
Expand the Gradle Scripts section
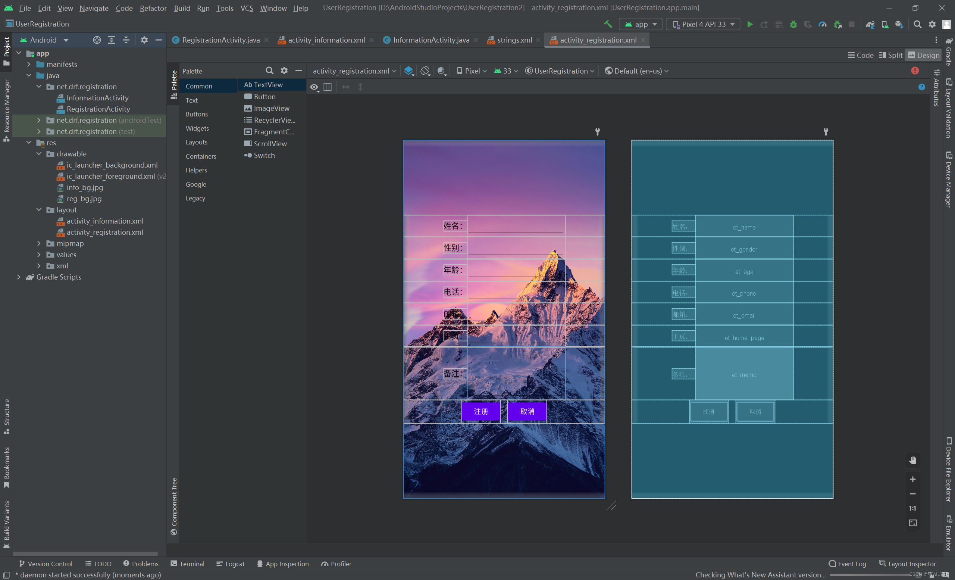[x=18, y=276]
